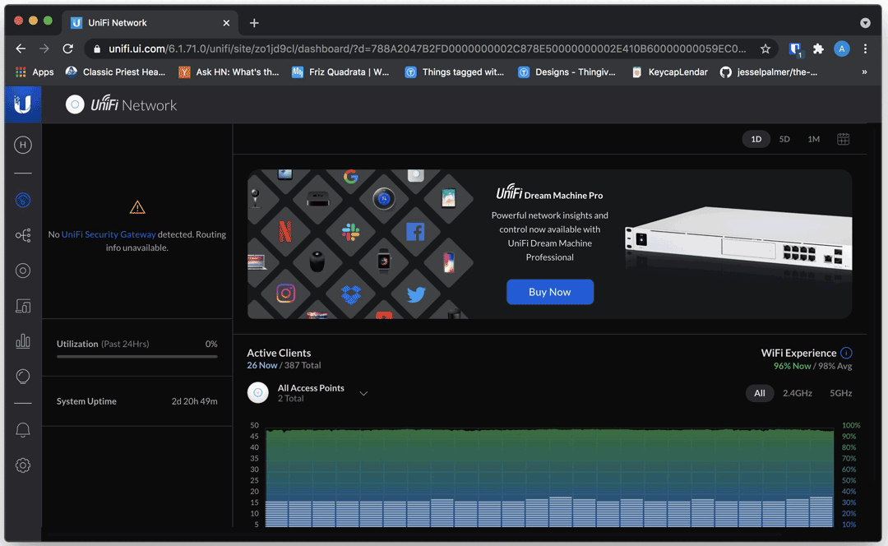888x546 pixels.
Task: Open the Settings gear in the sidebar
Action: click(23, 465)
